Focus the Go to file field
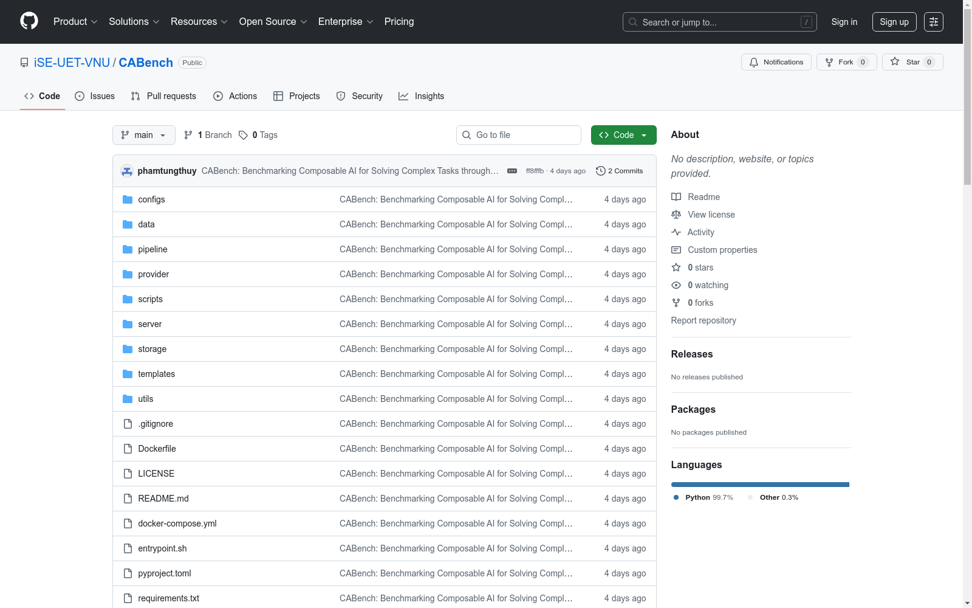The width and height of the screenshot is (972, 608). (518, 135)
